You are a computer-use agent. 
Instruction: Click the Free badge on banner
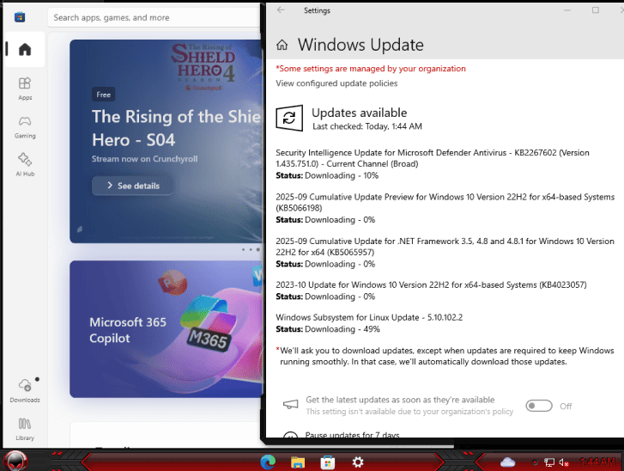pos(104,95)
